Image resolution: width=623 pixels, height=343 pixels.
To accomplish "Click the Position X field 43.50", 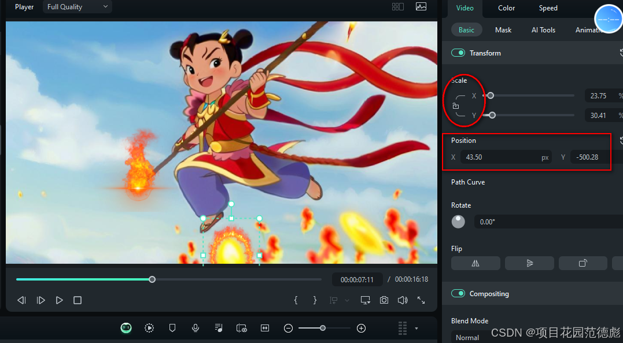I will click(506, 157).
